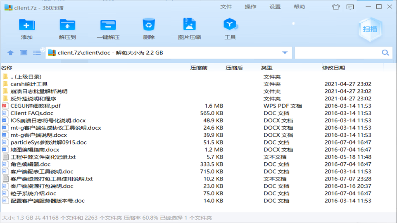Open the 帮助 (Help) menu
The height and width of the screenshot is (223, 397).
click(x=299, y=7)
